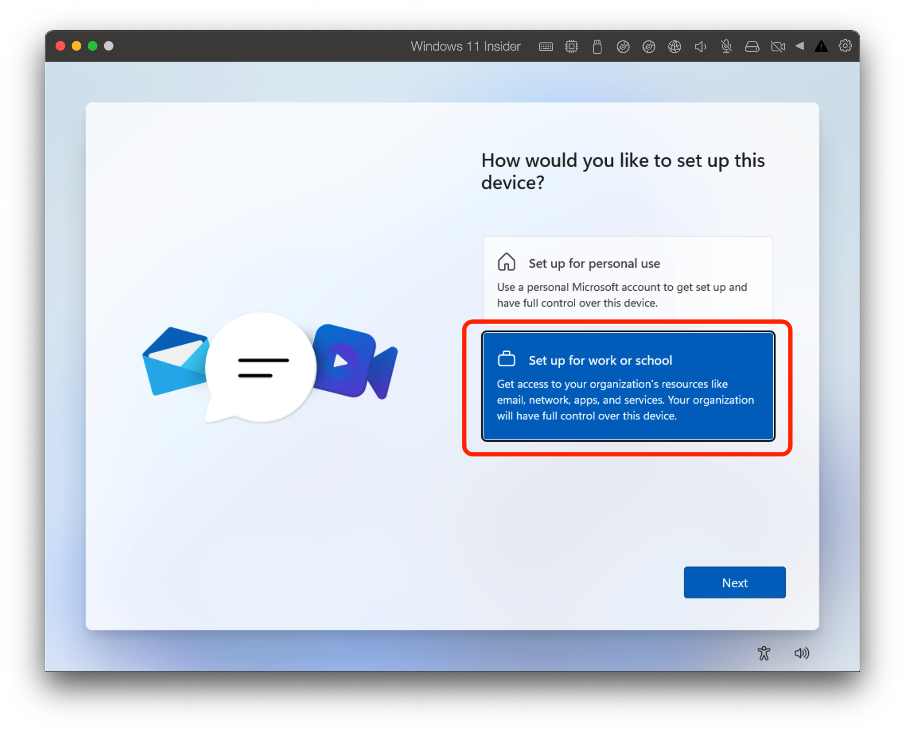Viewport: 905px width, 731px height.
Task: Toggle the toolbar speaker sound icon
Action: [x=700, y=46]
